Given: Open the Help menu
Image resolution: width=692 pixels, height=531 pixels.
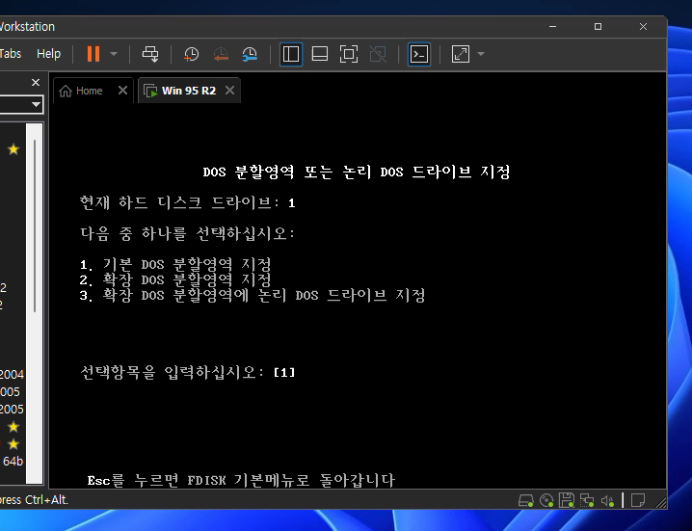Looking at the screenshot, I should (x=48, y=53).
